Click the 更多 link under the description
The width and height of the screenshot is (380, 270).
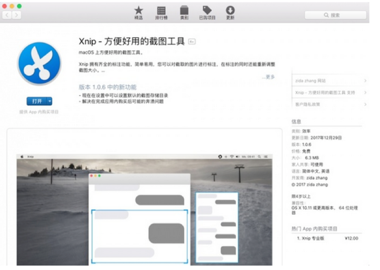pyautogui.click(x=268, y=77)
